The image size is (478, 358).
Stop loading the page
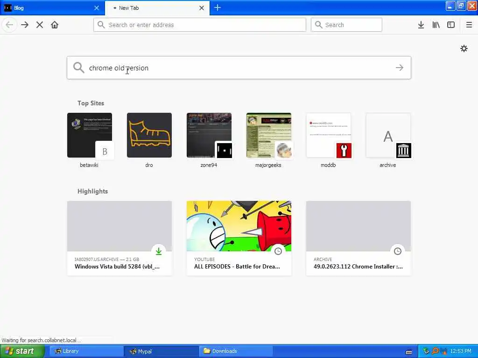40,25
